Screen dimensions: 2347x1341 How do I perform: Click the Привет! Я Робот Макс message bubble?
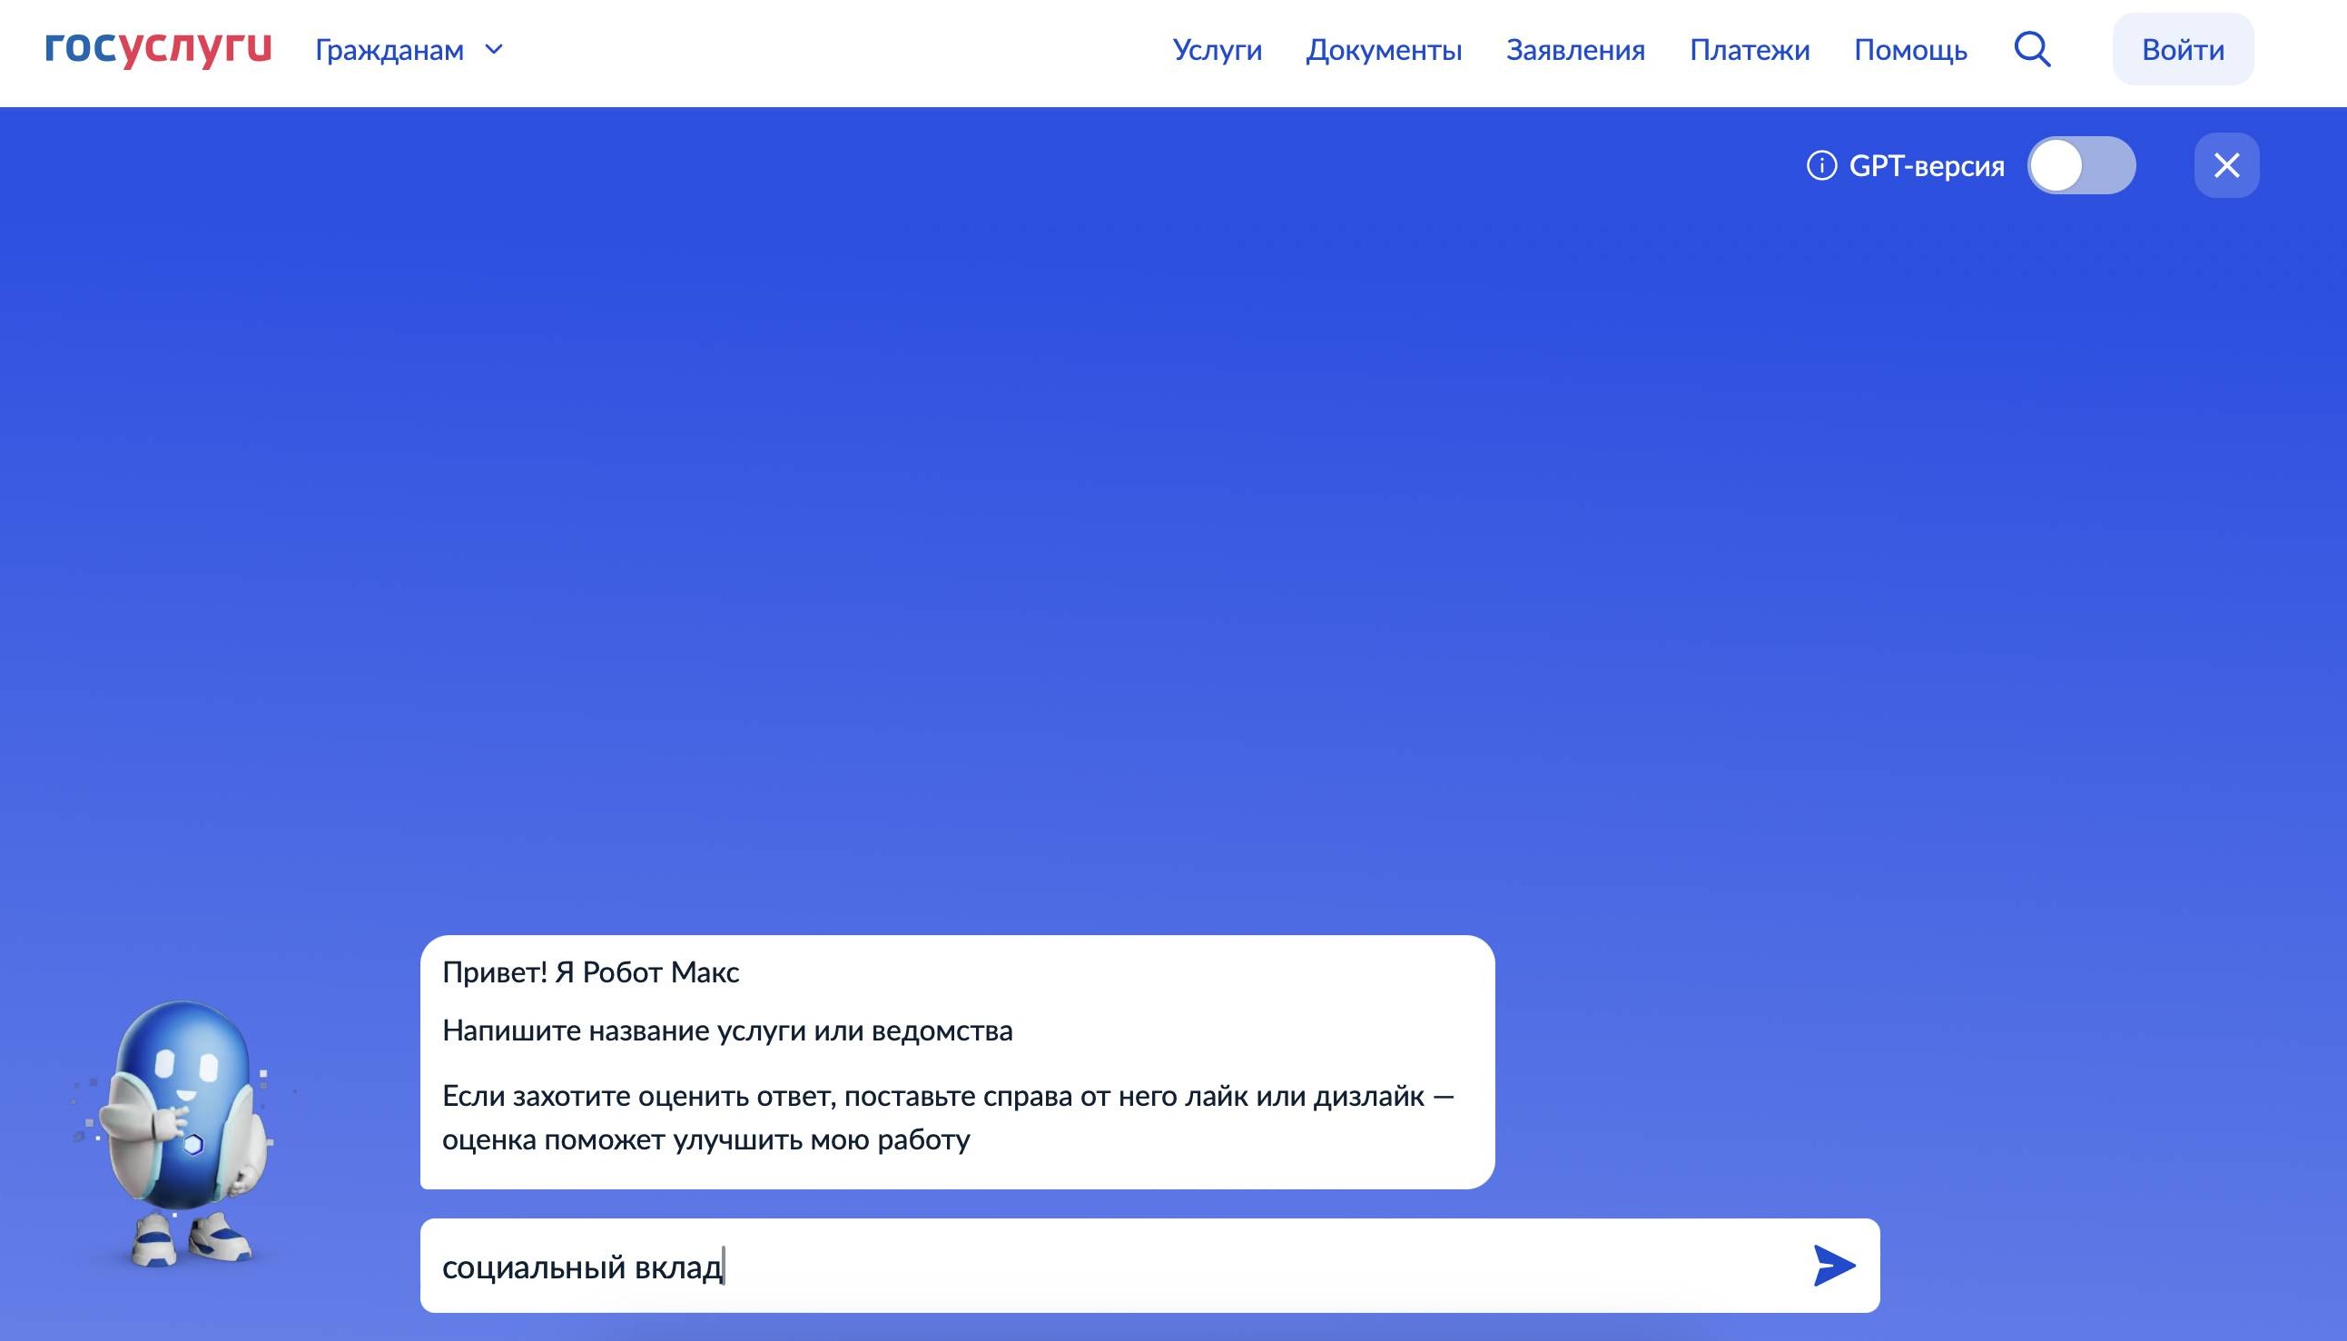tap(957, 1061)
